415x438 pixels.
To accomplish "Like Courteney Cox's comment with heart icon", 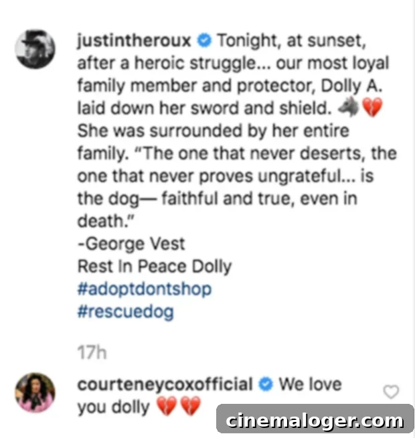I will click(391, 391).
